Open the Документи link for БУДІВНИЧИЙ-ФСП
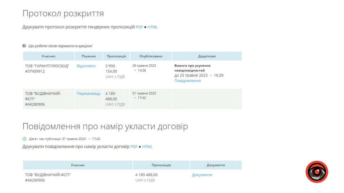Image resolution: width=344 pixels, height=193 pixels. click(x=202, y=174)
